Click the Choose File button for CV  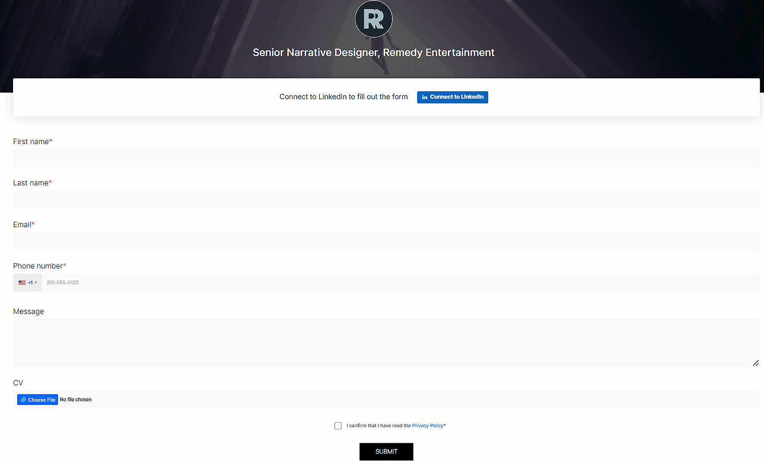click(38, 400)
